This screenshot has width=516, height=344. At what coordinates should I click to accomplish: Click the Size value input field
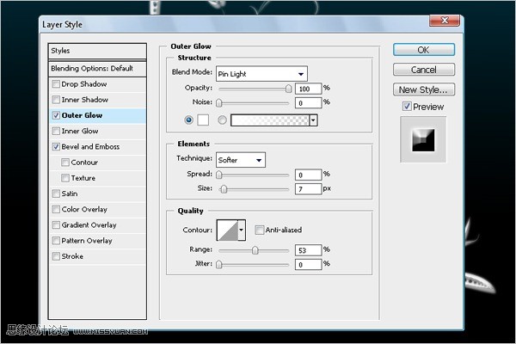[308, 189]
